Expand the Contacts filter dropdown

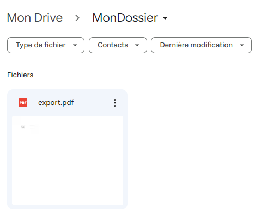[x=118, y=45]
